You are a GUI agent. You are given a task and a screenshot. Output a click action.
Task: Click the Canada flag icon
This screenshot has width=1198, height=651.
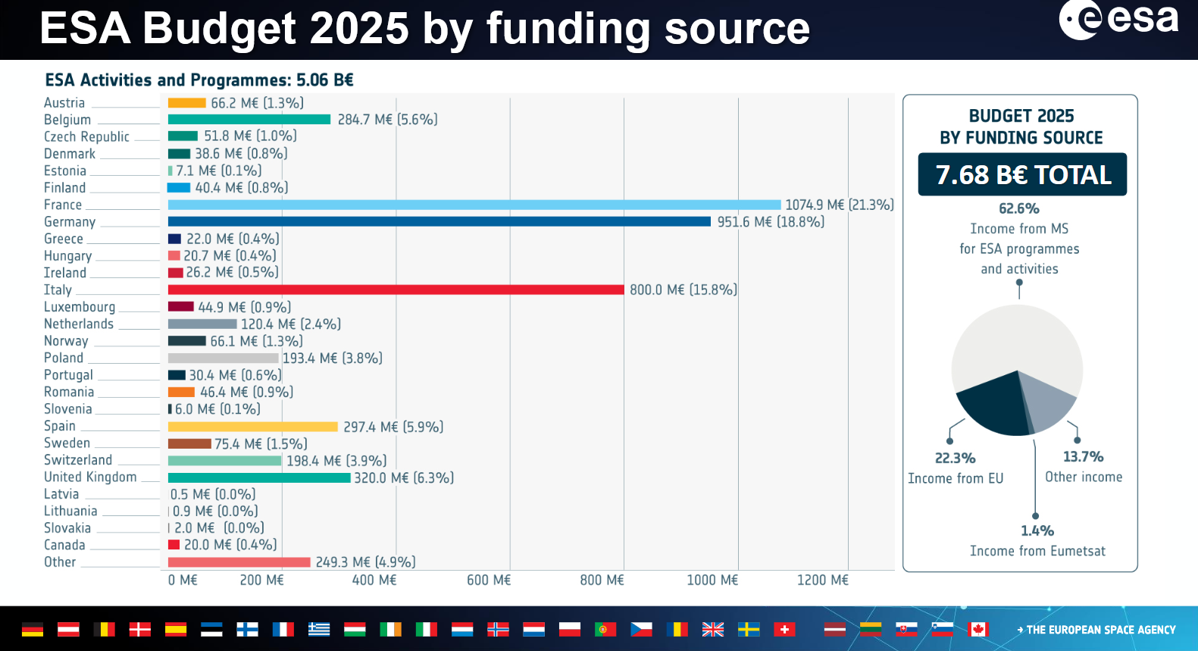pos(978,629)
